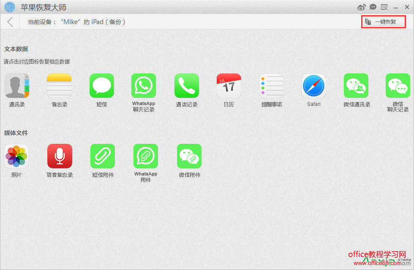Open the 提醒事项 reminders icon
The image size is (414, 270).
coord(271,86)
